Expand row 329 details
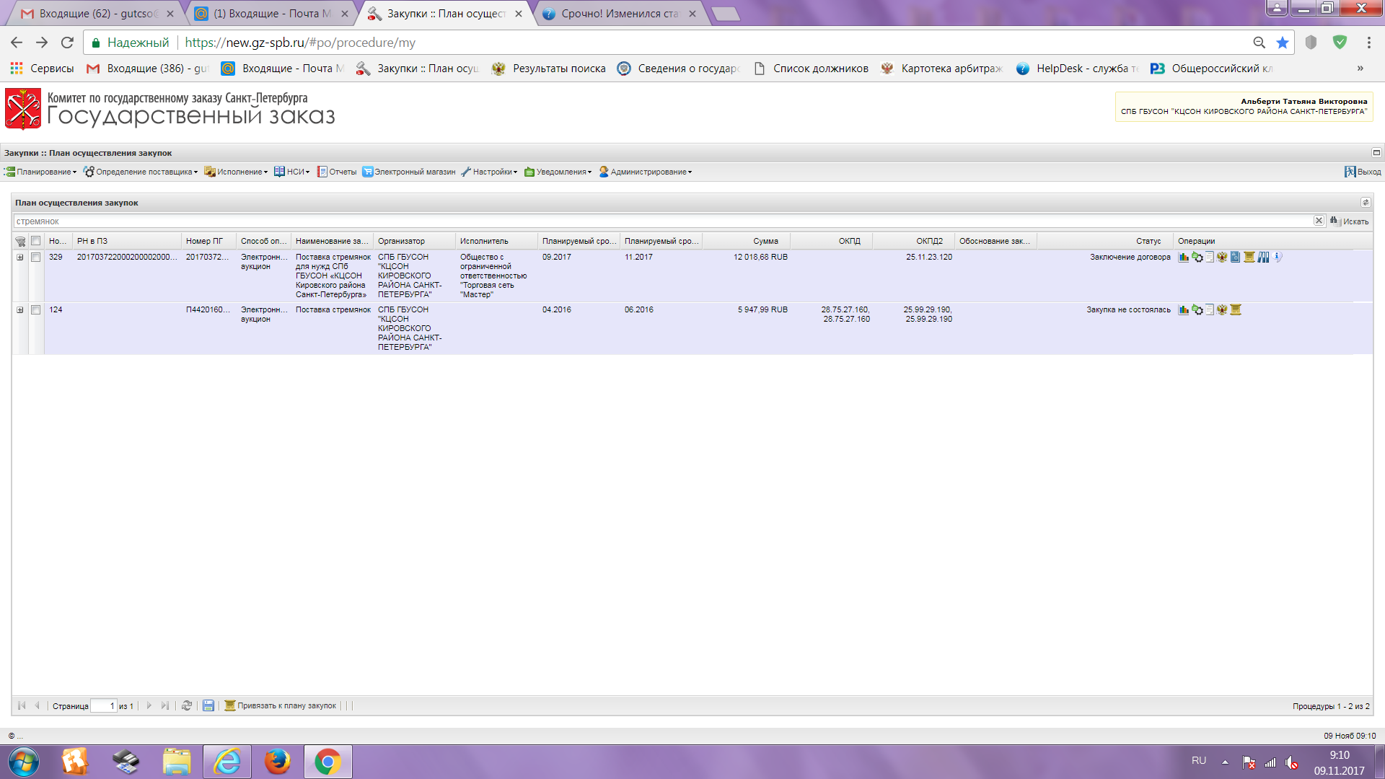 (20, 258)
